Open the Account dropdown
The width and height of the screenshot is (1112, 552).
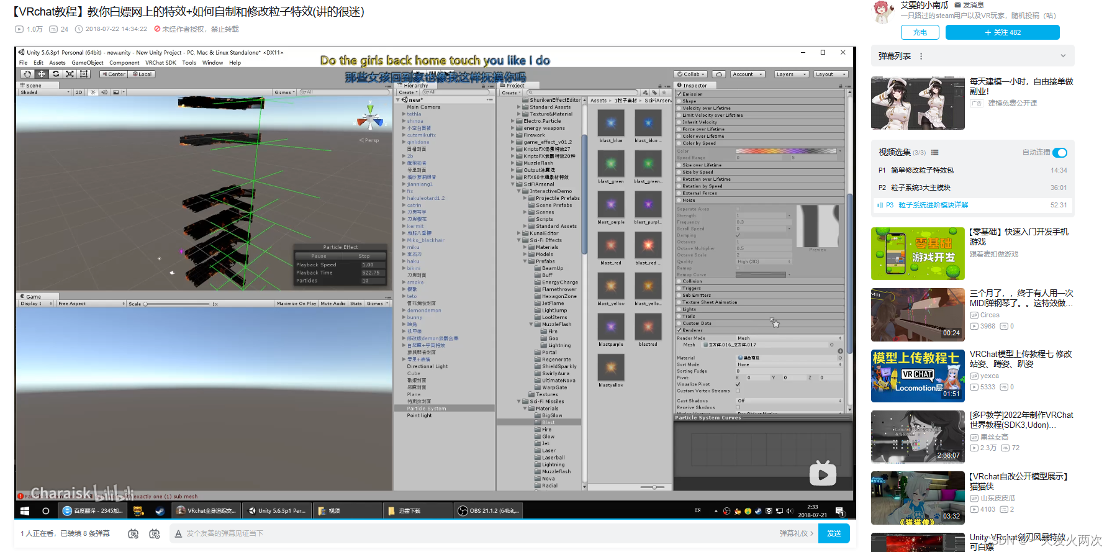[748, 74]
